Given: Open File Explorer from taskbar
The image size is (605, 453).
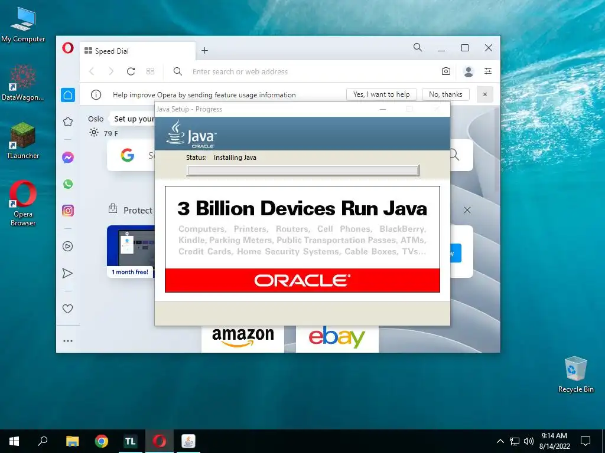Looking at the screenshot, I should coord(72,441).
